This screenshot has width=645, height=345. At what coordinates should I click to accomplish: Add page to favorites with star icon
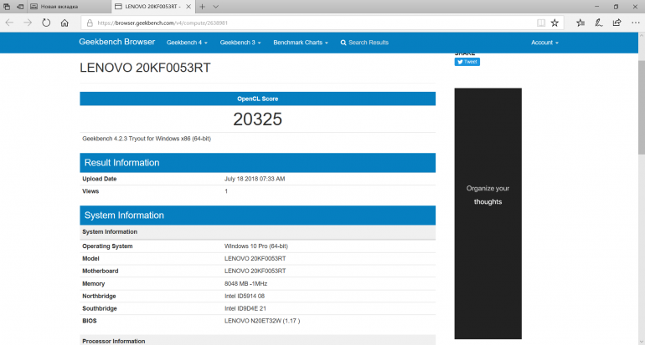555,23
